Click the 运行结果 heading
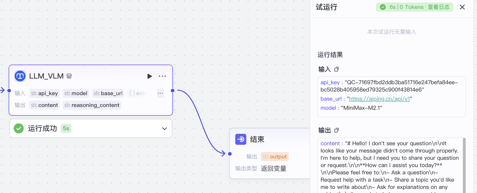Viewport: 477px width, 193px height. (330, 55)
